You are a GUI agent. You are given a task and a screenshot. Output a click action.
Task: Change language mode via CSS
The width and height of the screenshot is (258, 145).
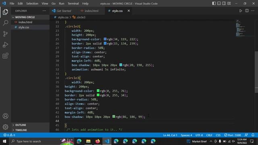[x=218, y=135]
